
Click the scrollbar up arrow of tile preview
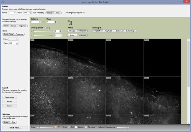click(x=188, y=40)
